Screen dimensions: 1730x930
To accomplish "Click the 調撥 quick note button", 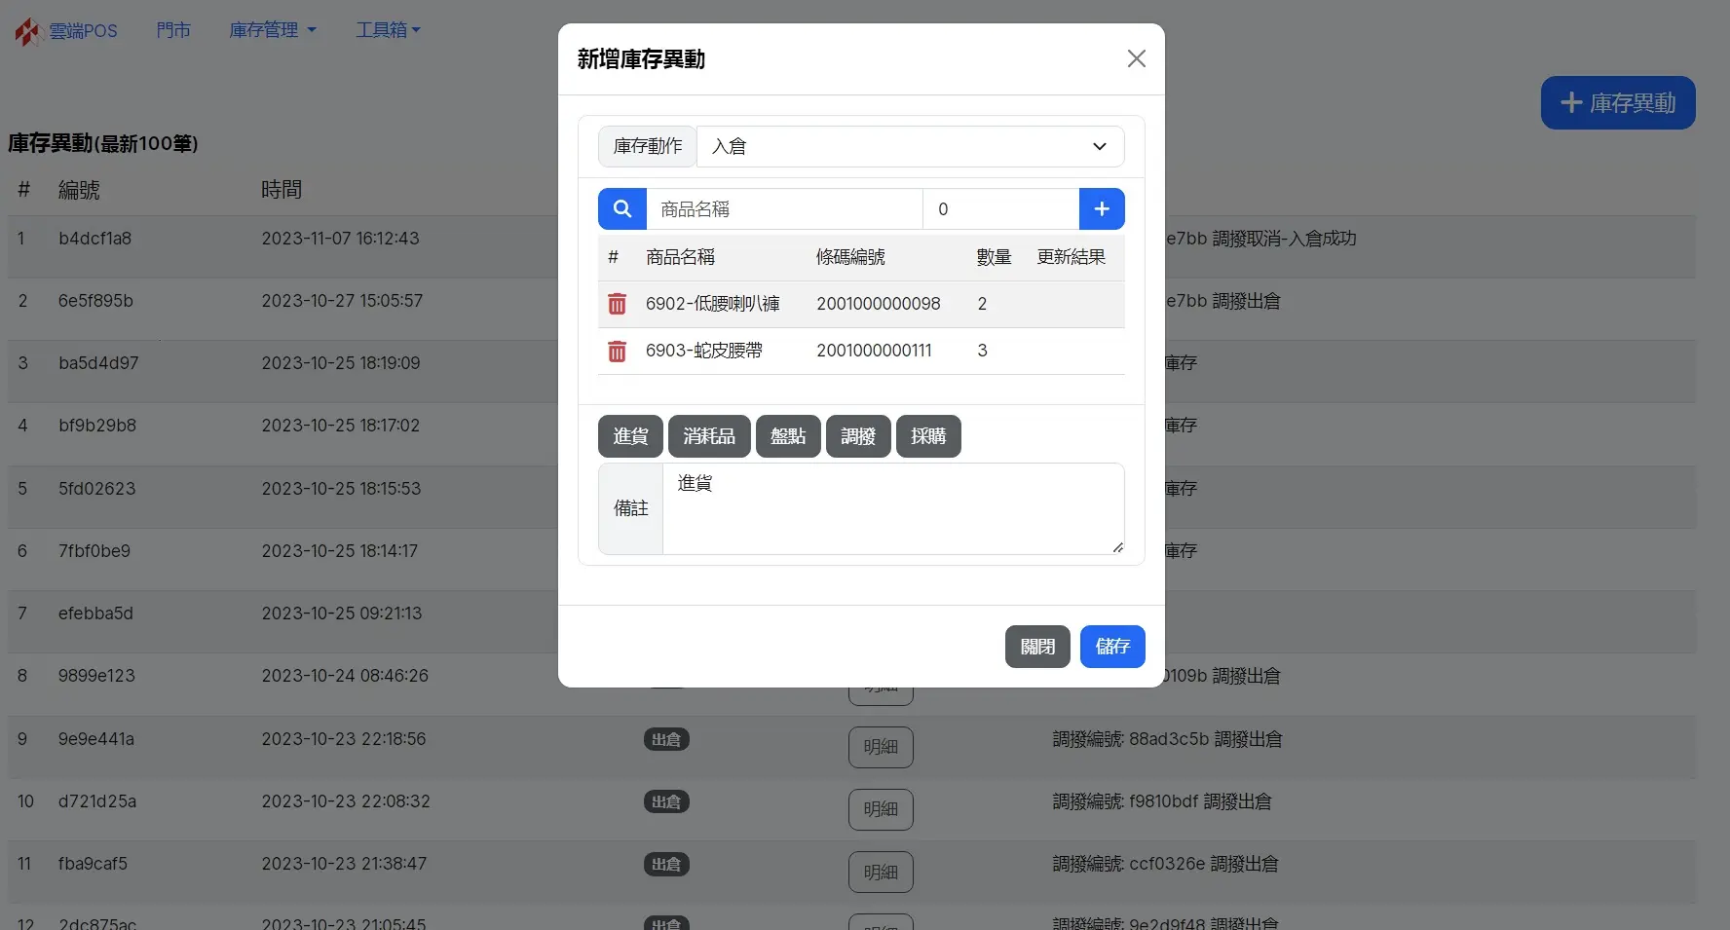I will [x=857, y=436].
